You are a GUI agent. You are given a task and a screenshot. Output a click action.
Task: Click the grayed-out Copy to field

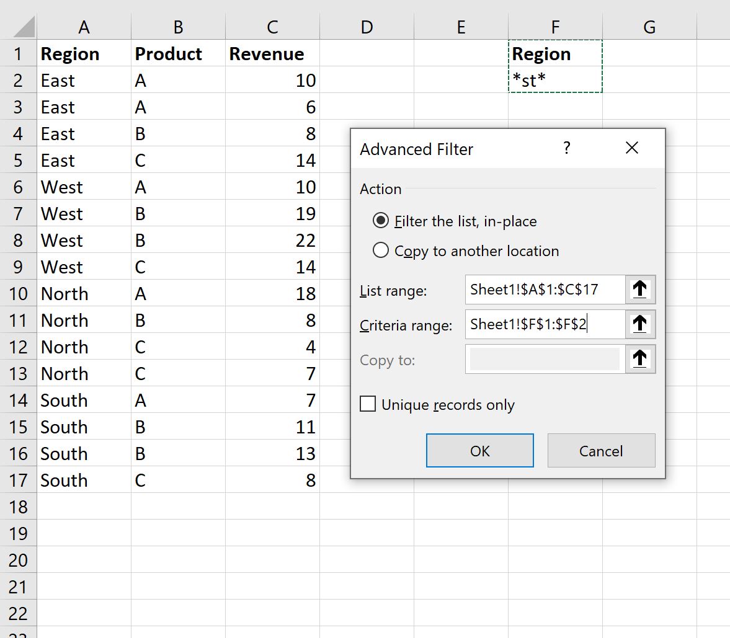point(543,359)
